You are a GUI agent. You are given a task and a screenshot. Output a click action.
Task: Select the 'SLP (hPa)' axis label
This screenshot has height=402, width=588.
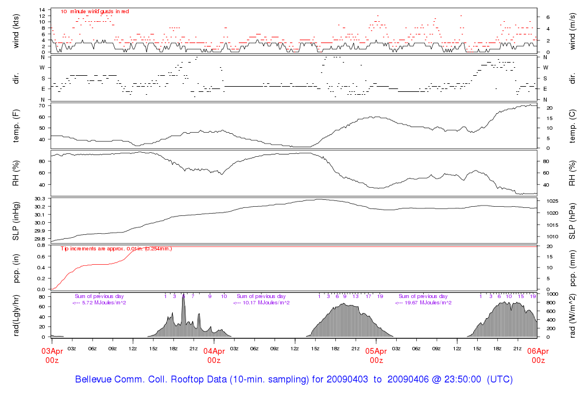click(x=572, y=222)
